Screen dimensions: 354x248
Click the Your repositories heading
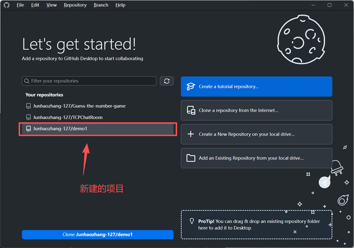pos(44,95)
